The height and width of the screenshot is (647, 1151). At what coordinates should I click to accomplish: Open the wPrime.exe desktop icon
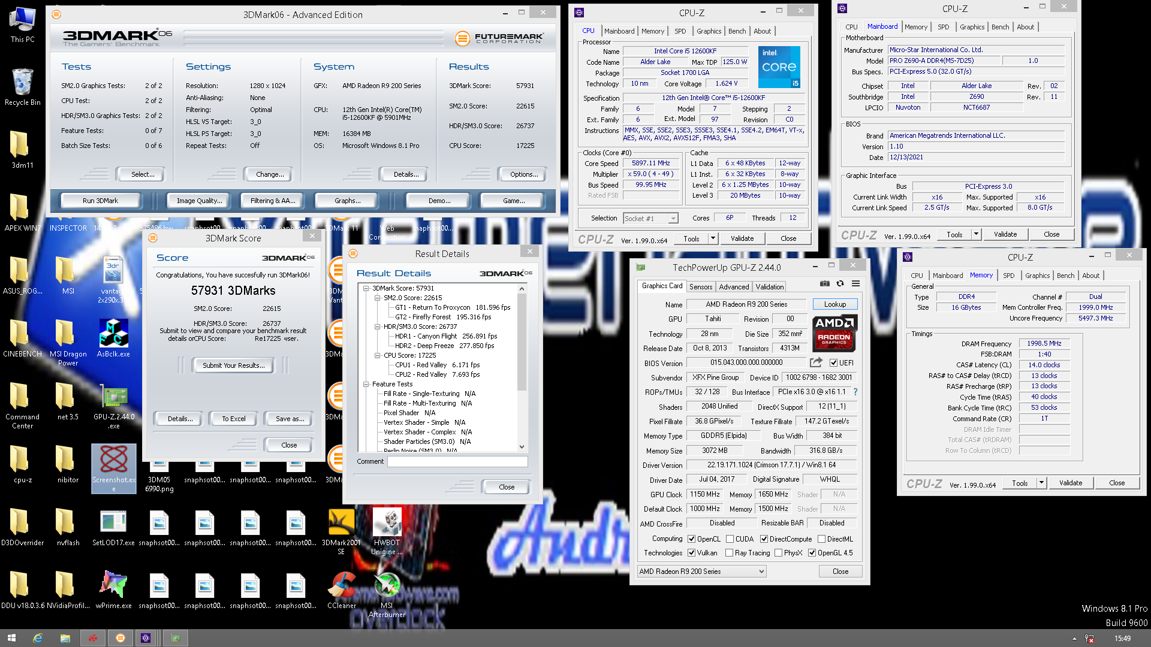(113, 590)
